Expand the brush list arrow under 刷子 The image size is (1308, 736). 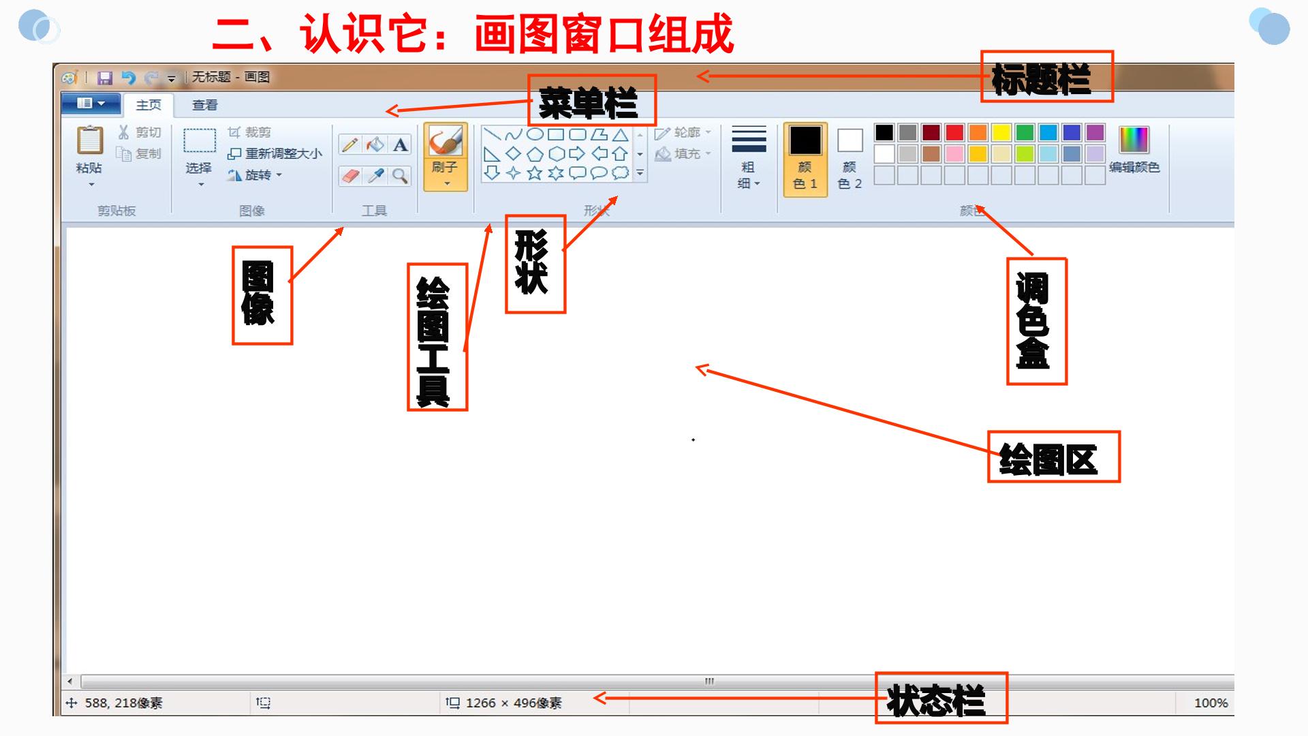point(447,183)
